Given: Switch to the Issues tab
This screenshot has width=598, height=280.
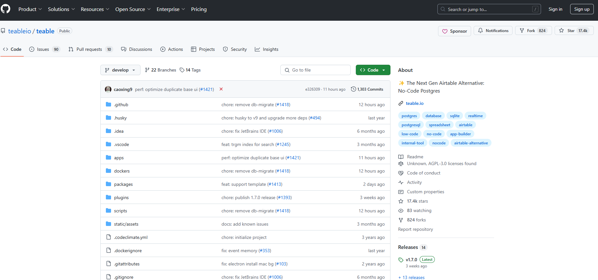Looking at the screenshot, I should click(45, 49).
